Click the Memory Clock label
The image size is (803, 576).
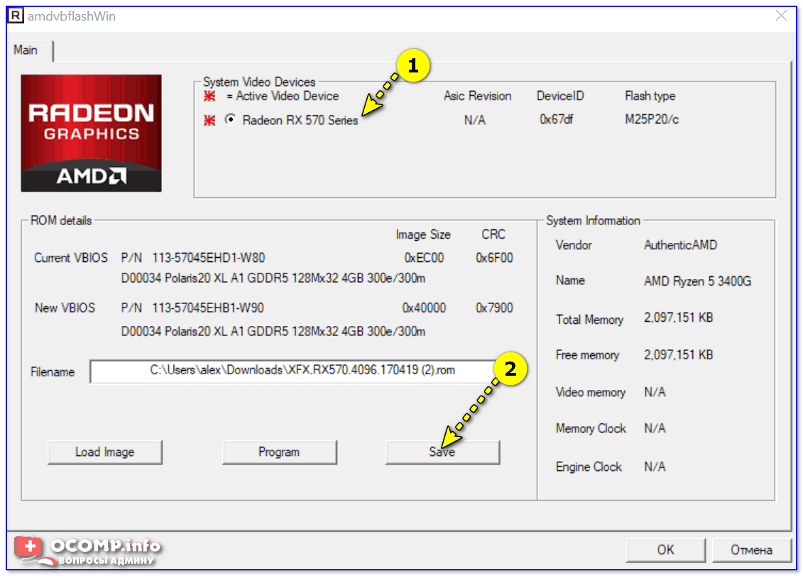pyautogui.click(x=591, y=428)
